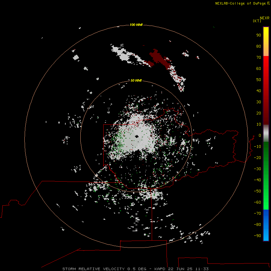Click the [KT] units label
271x271 pixels.
(257, 21)
